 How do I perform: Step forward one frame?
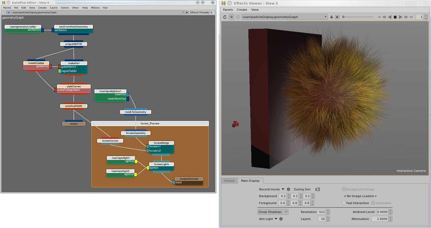coord(406,17)
